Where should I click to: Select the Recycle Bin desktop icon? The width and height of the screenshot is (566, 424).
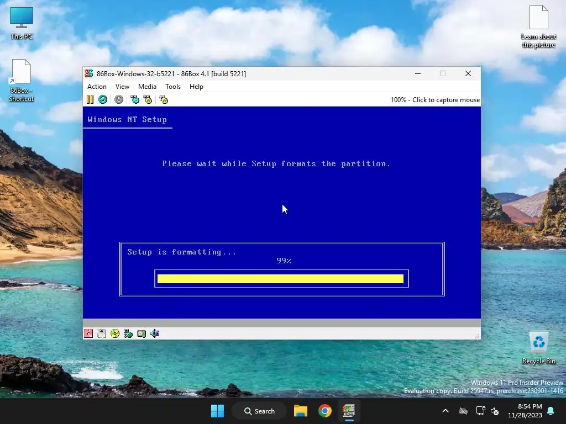[x=538, y=348]
